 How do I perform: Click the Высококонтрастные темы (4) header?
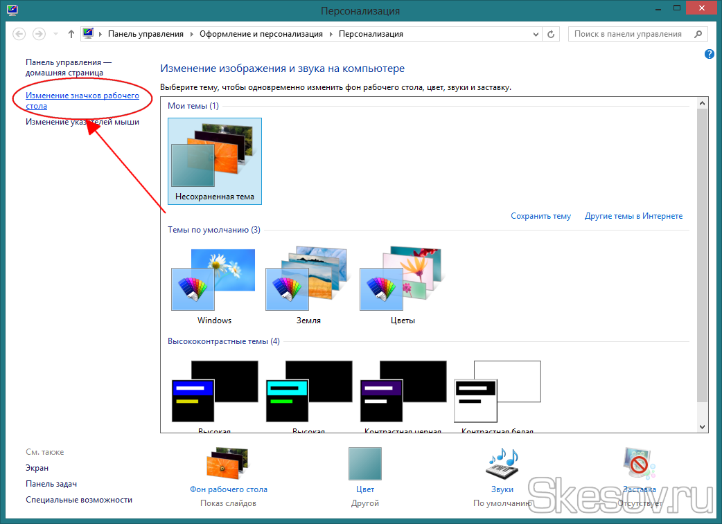(x=223, y=341)
